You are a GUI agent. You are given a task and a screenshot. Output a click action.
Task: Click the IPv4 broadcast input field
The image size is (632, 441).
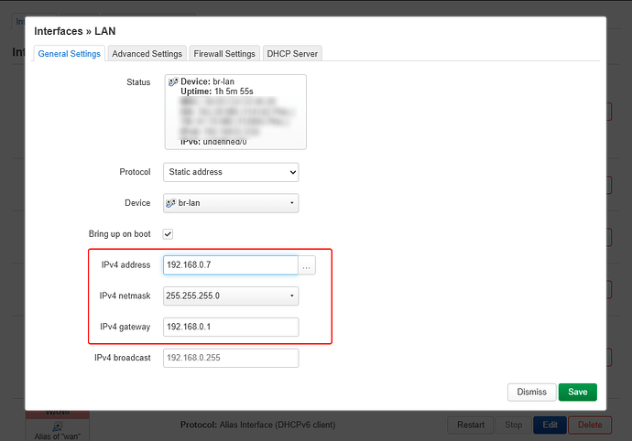pyautogui.click(x=231, y=358)
